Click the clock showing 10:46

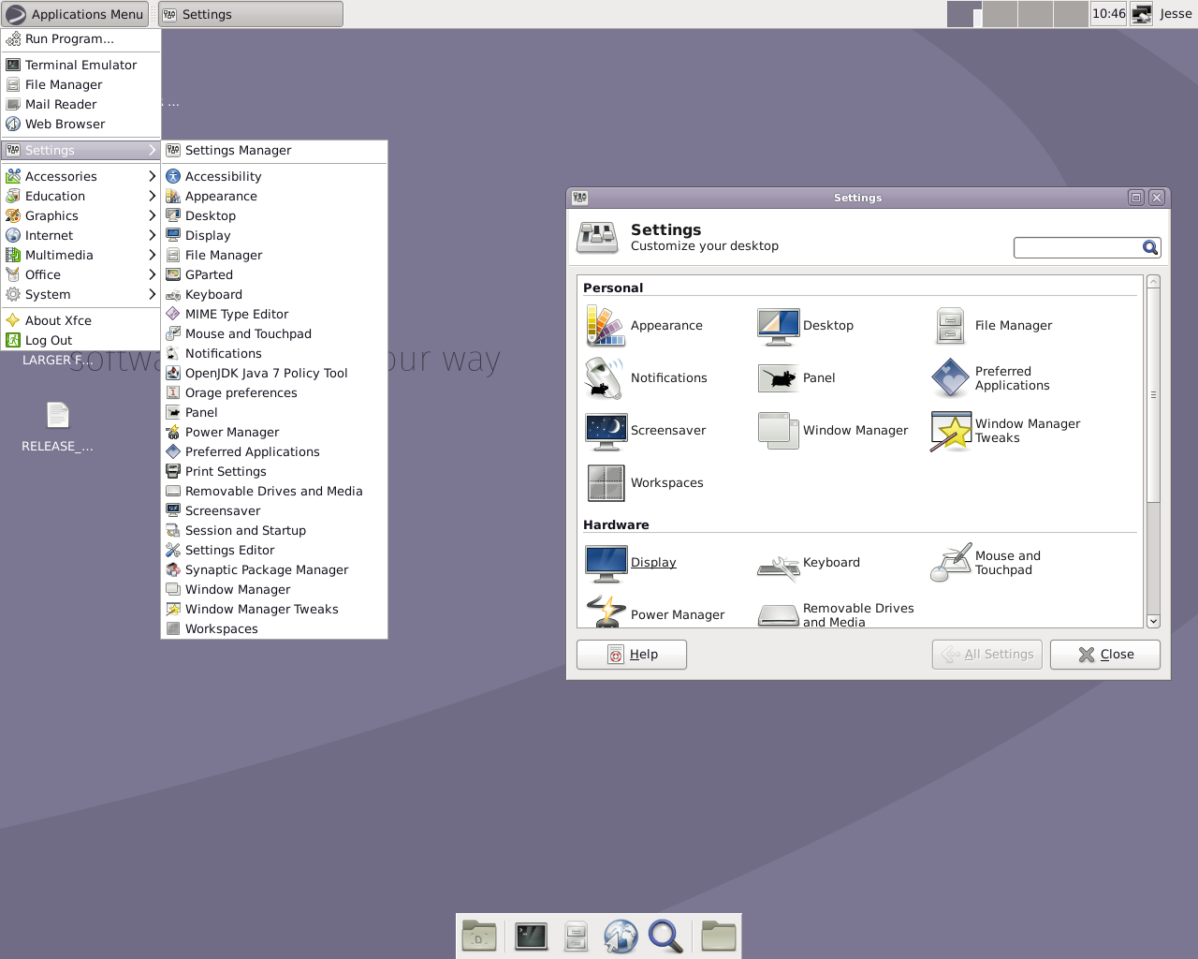point(1109,14)
